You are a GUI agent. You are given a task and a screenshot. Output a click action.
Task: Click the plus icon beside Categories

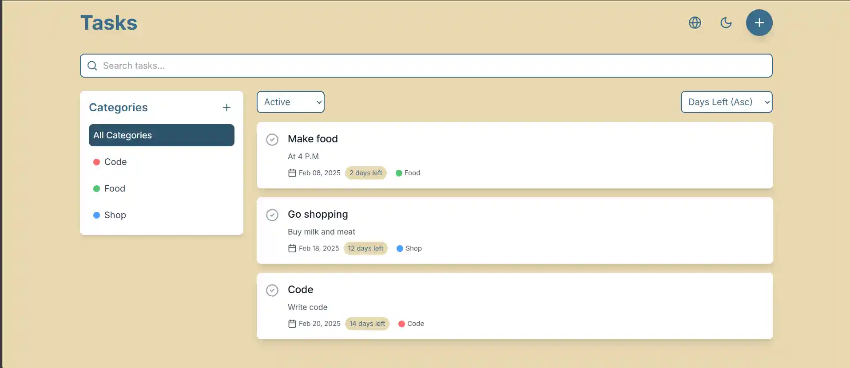click(226, 108)
